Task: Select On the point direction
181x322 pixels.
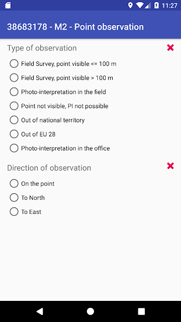Action: pyautogui.click(x=32, y=183)
